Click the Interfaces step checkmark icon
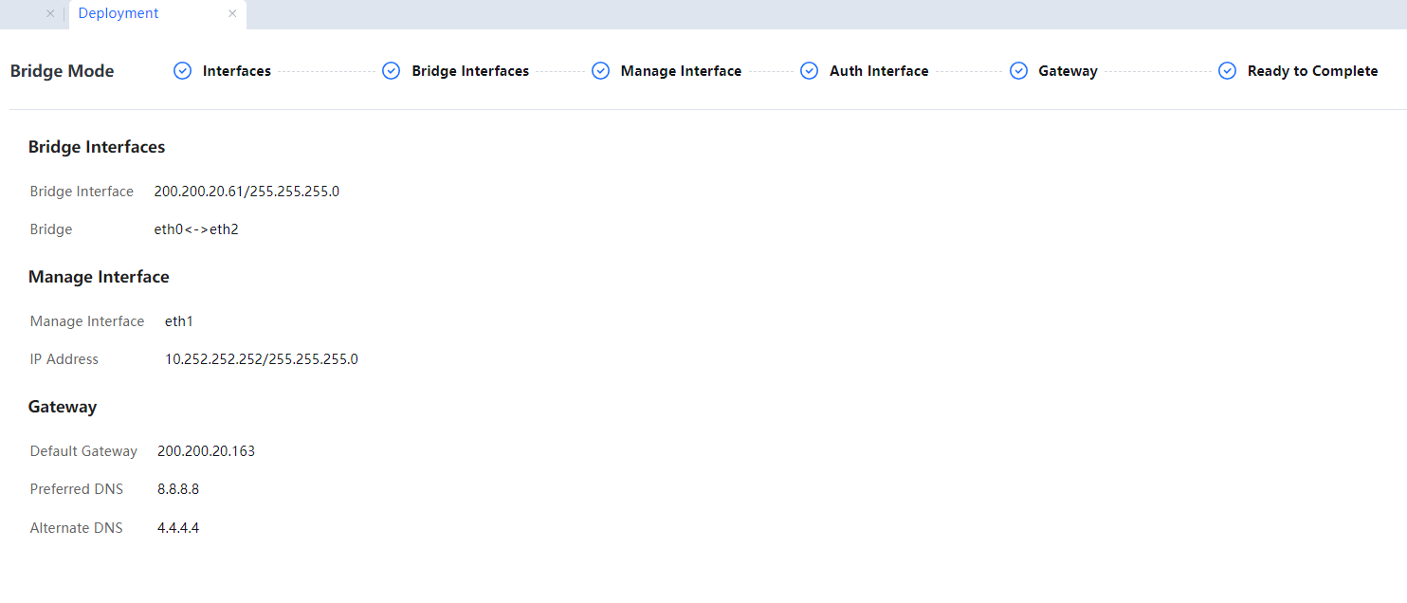1407x603 pixels. pyautogui.click(x=183, y=71)
